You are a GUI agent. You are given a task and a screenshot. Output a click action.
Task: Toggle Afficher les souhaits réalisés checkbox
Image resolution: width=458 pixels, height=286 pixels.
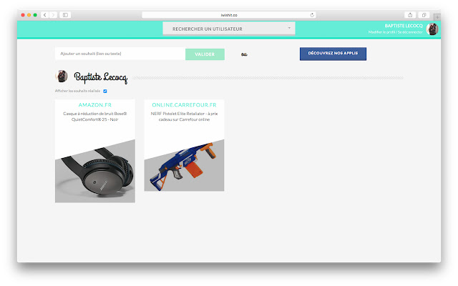coord(105,91)
